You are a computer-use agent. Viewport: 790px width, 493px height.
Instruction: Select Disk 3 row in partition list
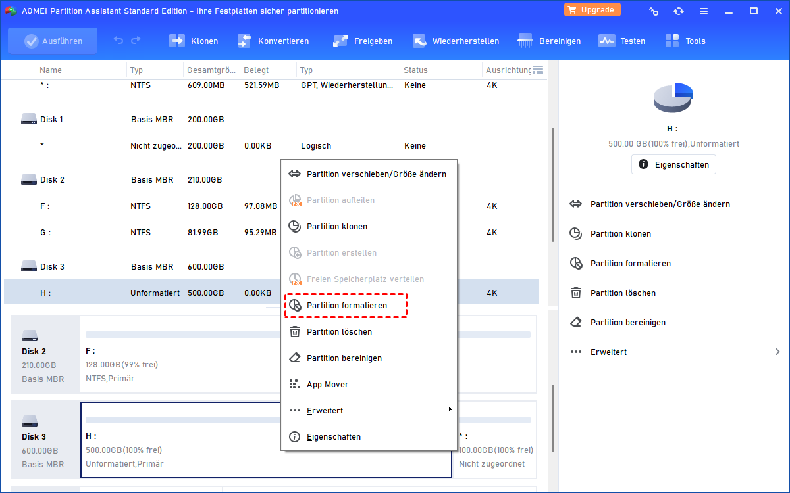coord(271,267)
